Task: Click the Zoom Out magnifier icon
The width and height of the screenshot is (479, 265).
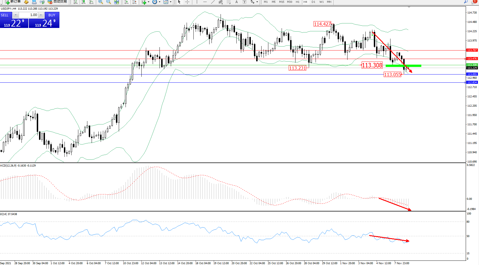Action: coord(108,2)
